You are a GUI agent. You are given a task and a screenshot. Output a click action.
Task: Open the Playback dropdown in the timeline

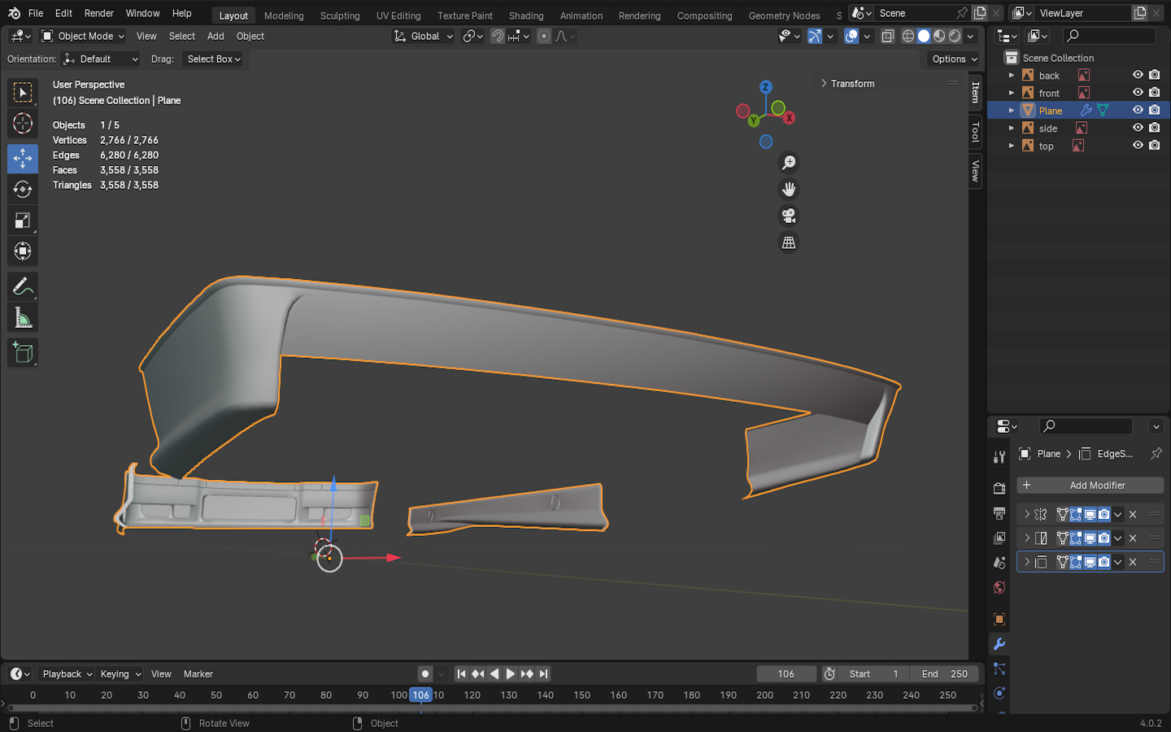pos(67,673)
